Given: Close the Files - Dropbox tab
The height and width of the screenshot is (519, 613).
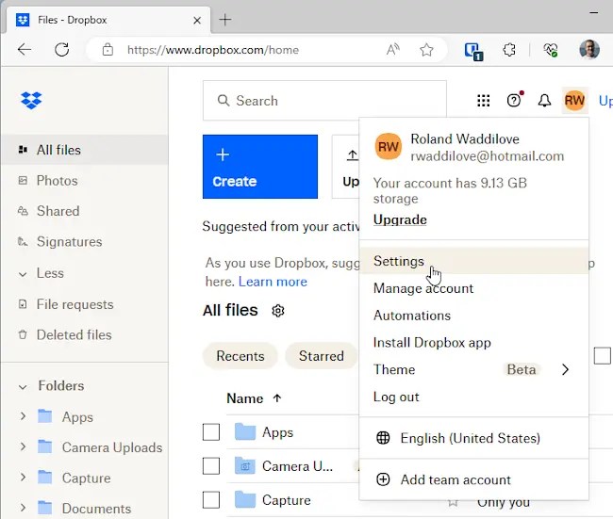Looking at the screenshot, I should [197, 20].
